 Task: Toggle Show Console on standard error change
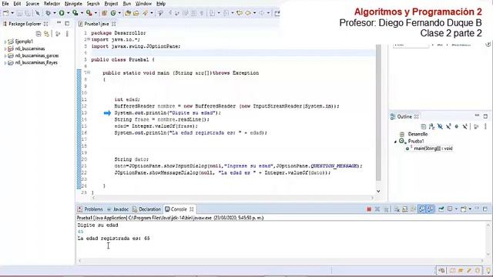tap(431, 209)
